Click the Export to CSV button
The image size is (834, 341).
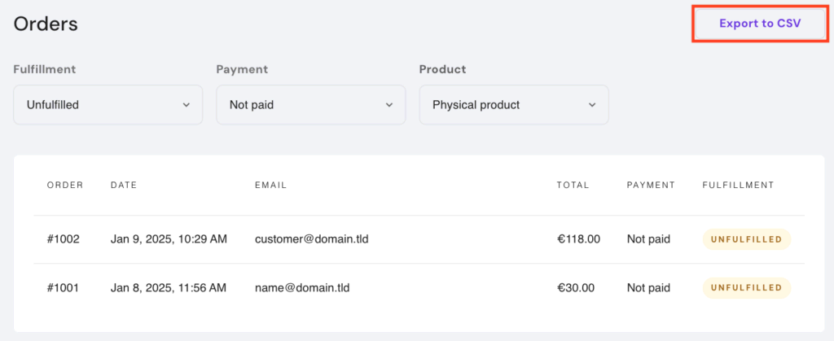tap(760, 24)
